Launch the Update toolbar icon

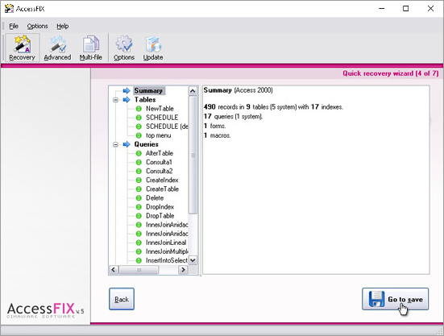pos(153,48)
